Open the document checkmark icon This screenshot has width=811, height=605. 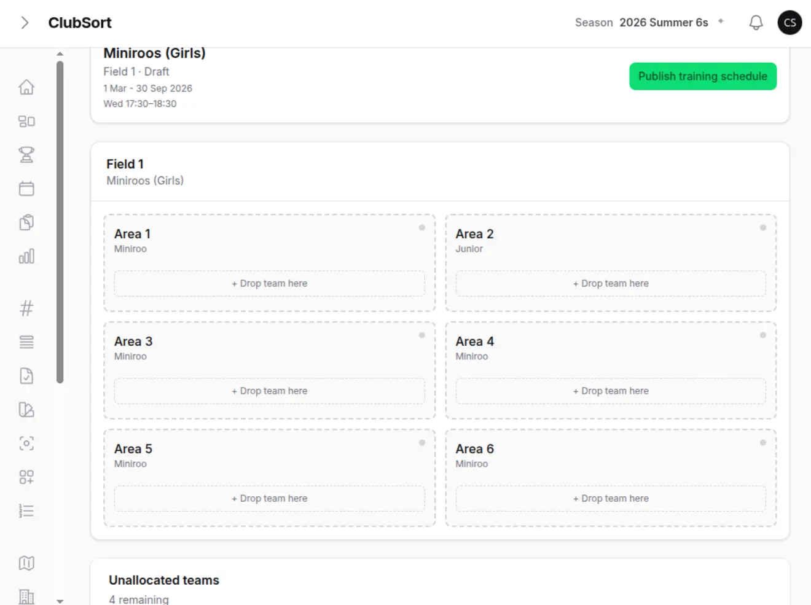26,376
